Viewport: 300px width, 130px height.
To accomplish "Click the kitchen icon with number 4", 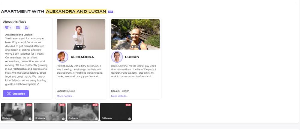I will point(8,27).
